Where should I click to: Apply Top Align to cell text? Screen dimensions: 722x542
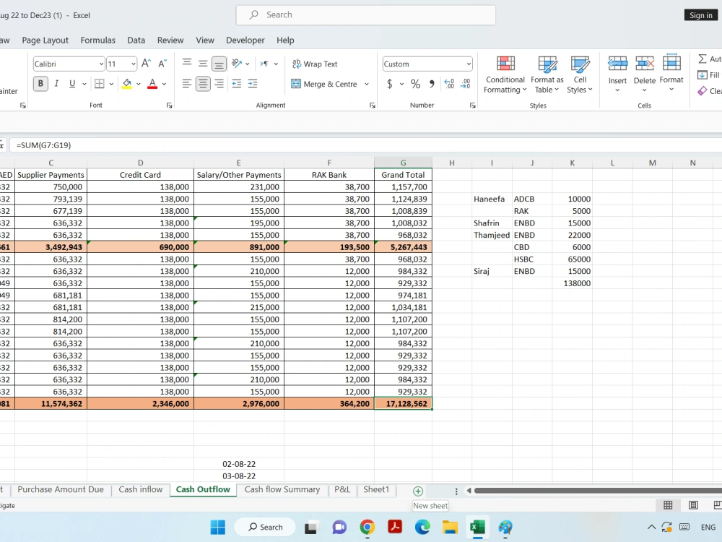point(187,63)
